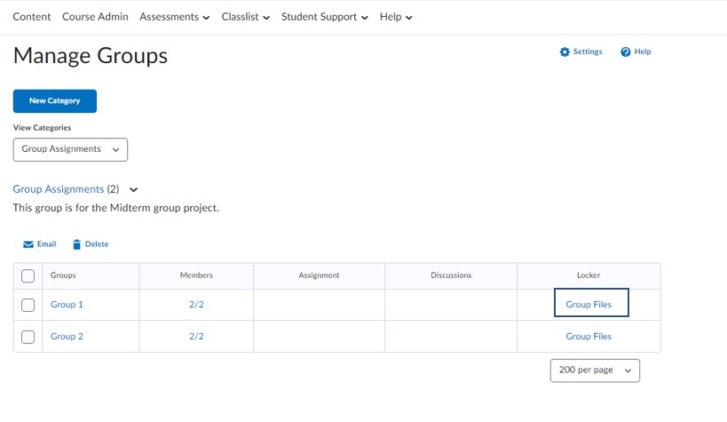Viewport: 727px width, 422px height.
Task: Open the Assessments menu
Action: (174, 17)
